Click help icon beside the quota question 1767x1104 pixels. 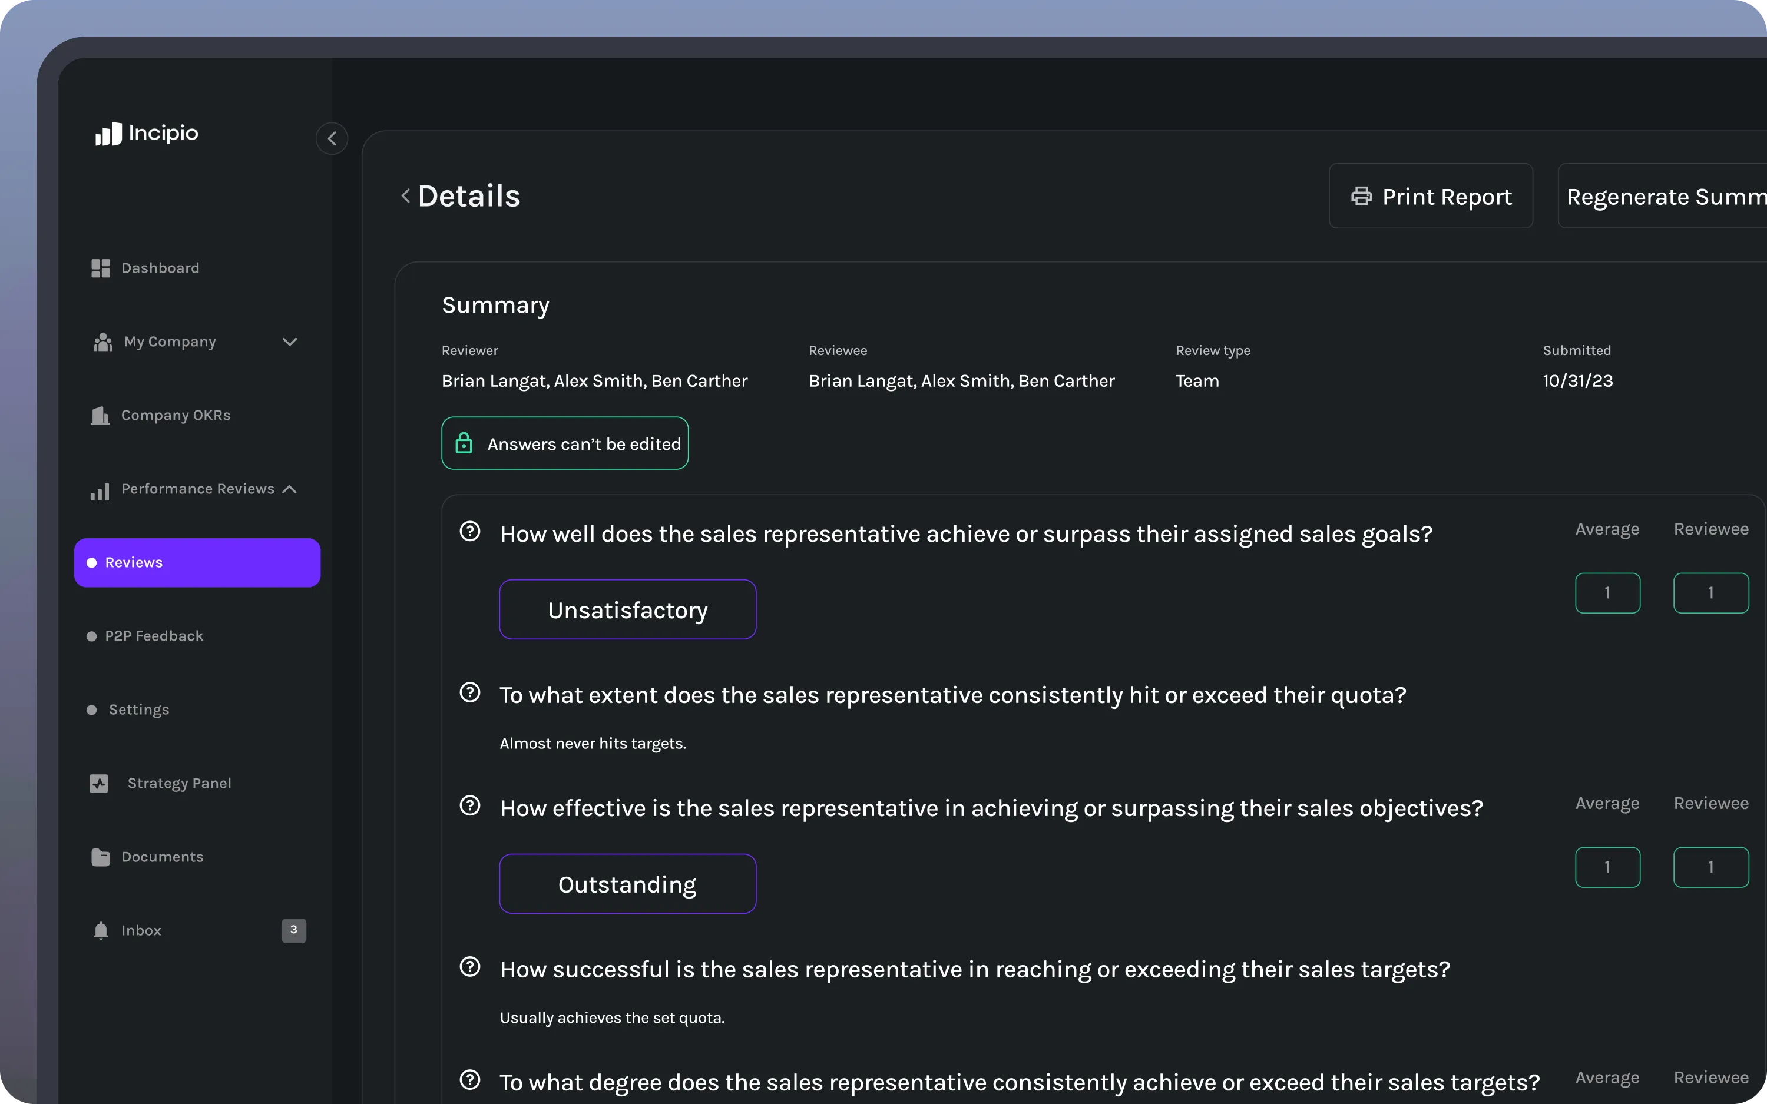click(x=470, y=692)
